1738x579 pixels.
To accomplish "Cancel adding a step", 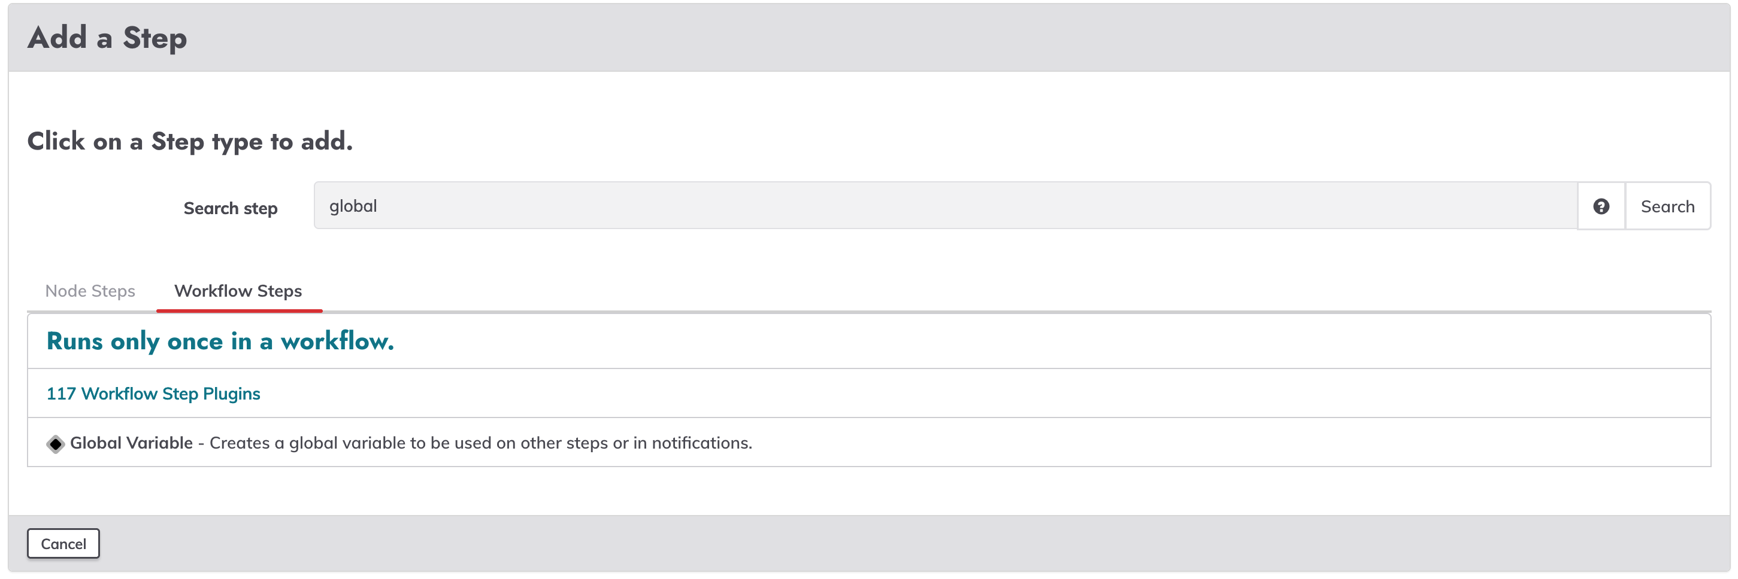I will [x=63, y=544].
